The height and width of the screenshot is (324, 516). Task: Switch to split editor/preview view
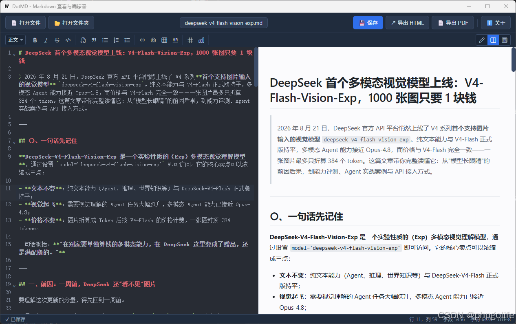[x=493, y=40]
